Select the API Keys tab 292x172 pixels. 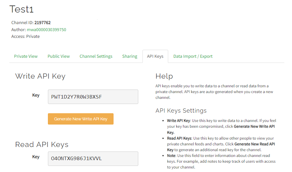[x=155, y=56]
